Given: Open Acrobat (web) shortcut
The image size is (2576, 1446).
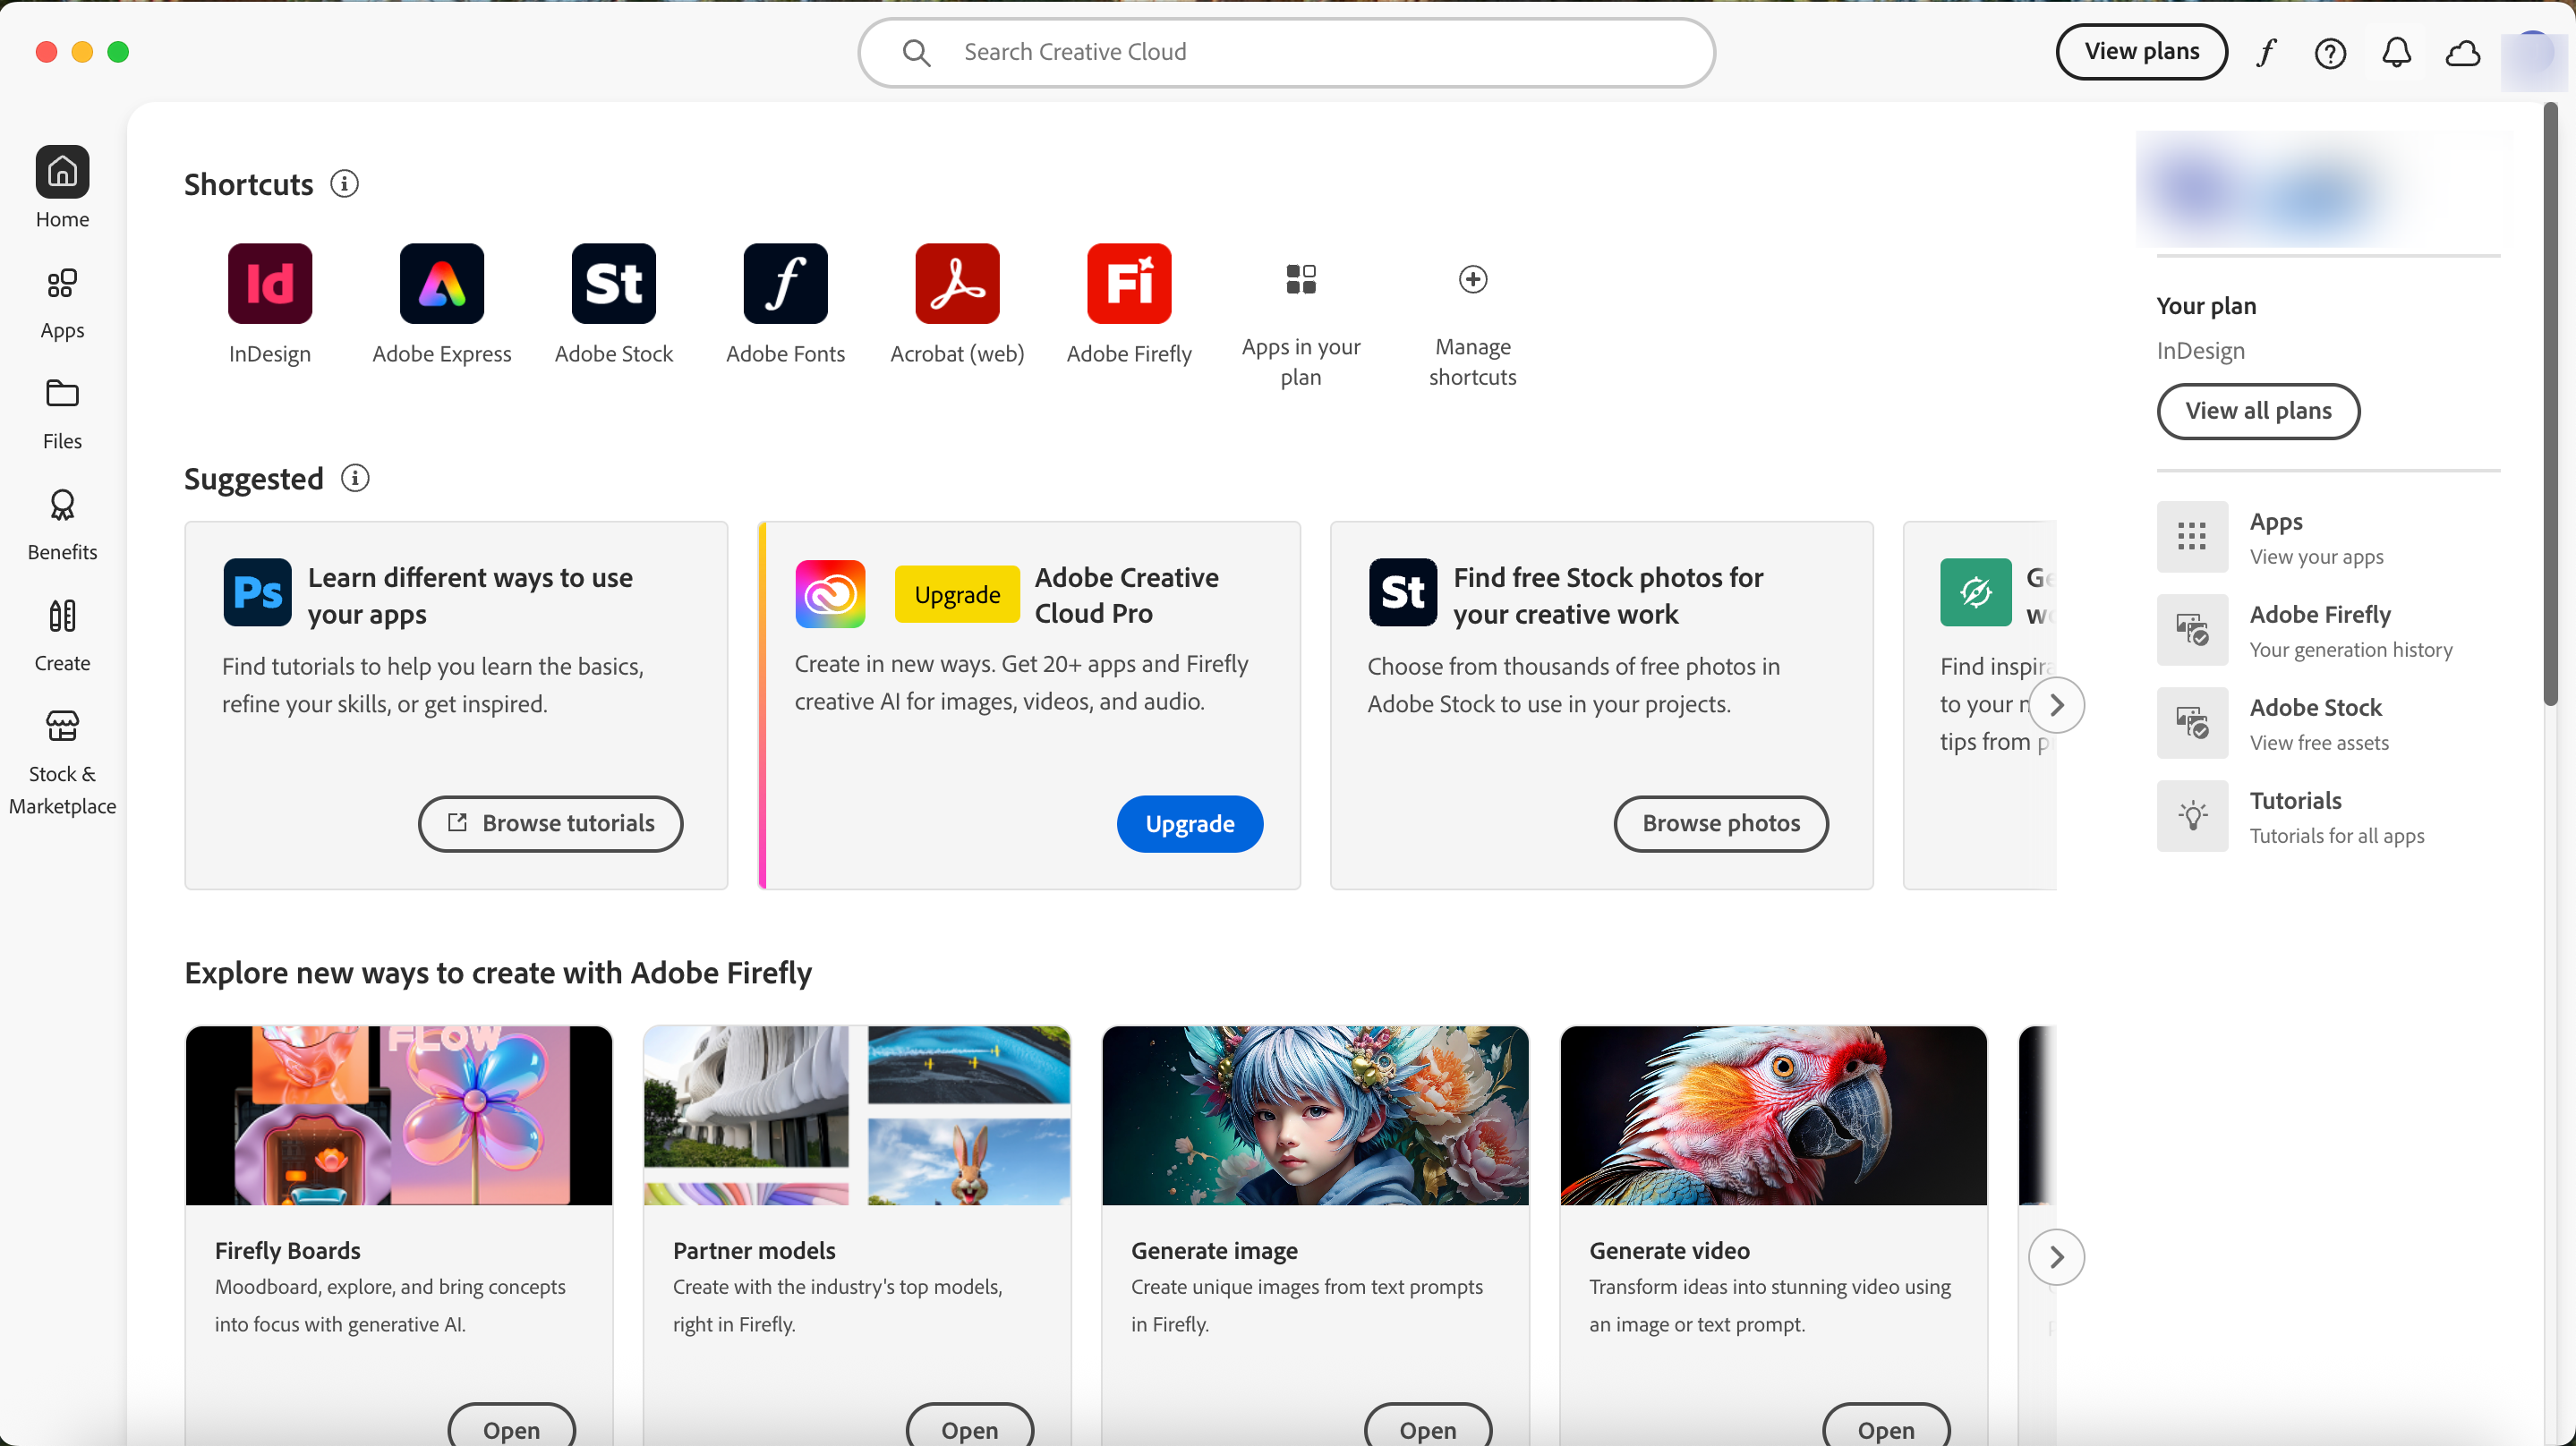Looking at the screenshot, I should pyautogui.click(x=957, y=283).
